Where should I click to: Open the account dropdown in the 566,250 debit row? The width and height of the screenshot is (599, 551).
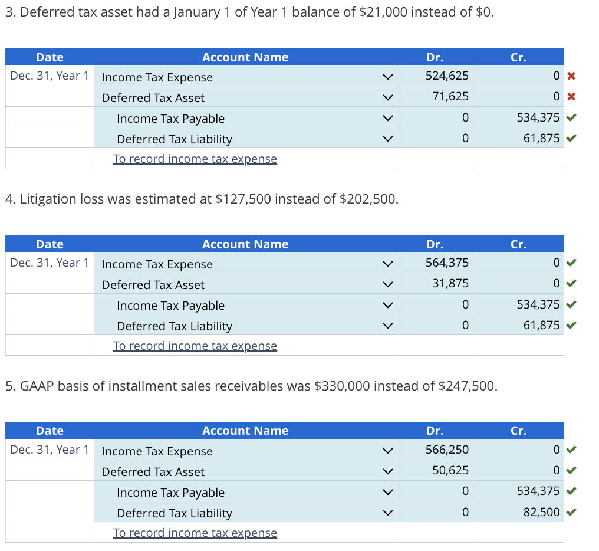[x=386, y=451]
